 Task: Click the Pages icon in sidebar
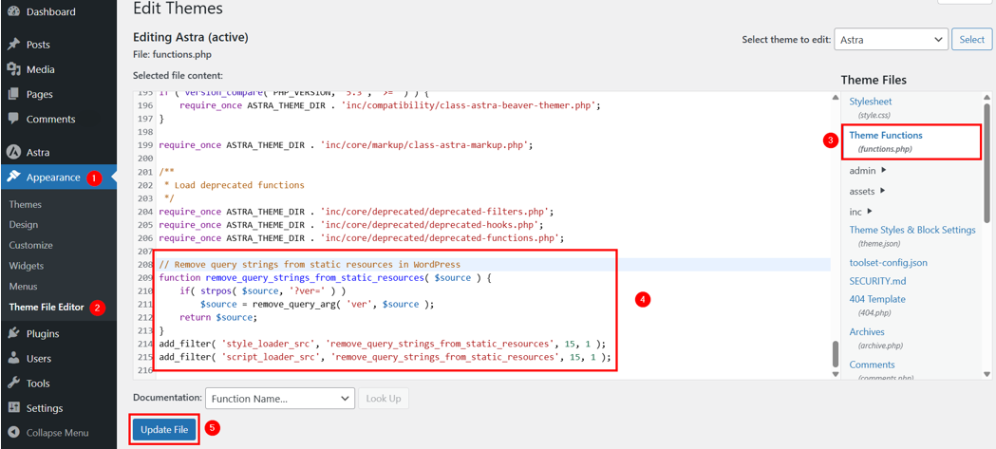[x=12, y=94]
